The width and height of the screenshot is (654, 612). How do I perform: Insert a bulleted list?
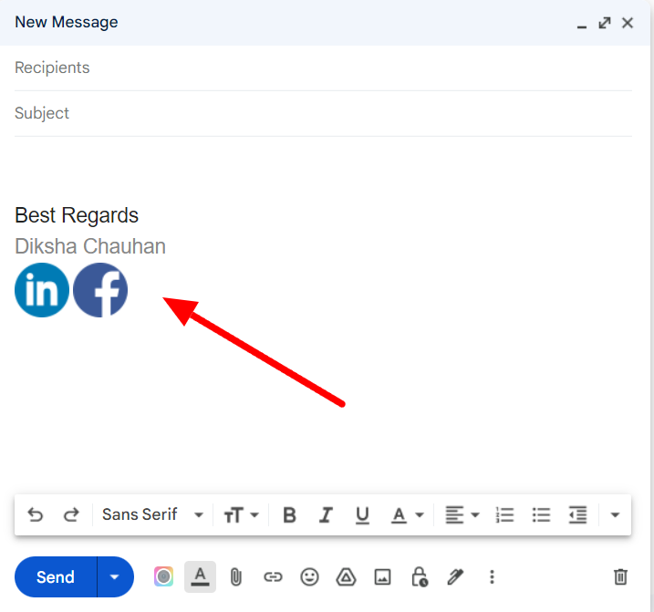pyautogui.click(x=541, y=514)
